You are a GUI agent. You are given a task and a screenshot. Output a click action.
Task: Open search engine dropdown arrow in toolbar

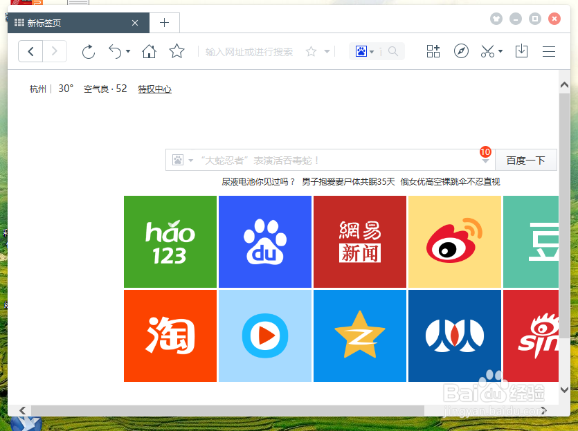click(x=372, y=52)
